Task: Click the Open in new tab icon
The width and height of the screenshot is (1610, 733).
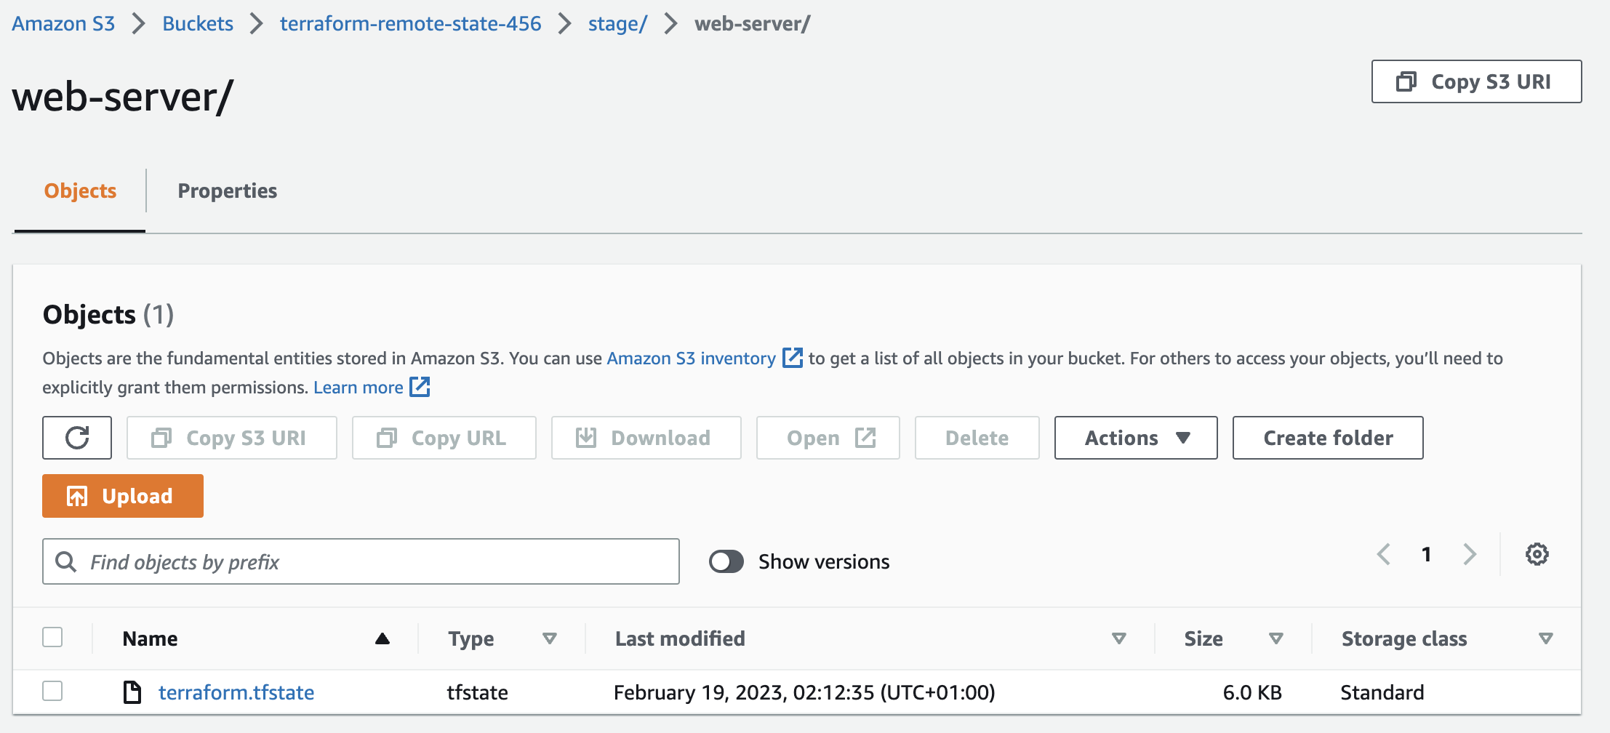Action: click(865, 438)
